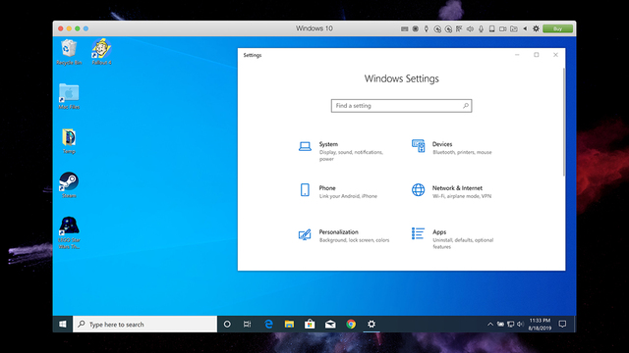The width and height of the screenshot is (629, 353).
Task: Click the blue Coherence button in Mac title bar
Action: pyautogui.click(x=86, y=28)
